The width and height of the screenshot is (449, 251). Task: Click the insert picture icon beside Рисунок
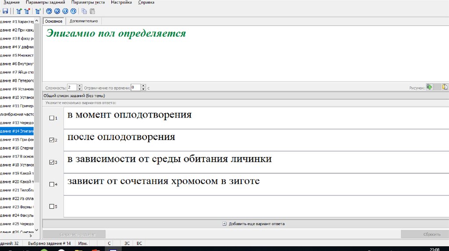point(430,87)
